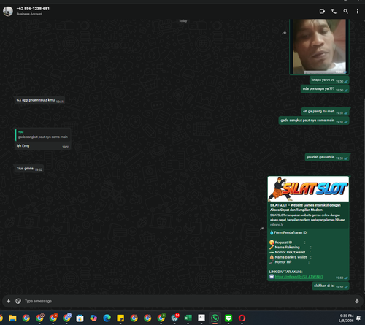Open the chat's three-dot menu

click(x=357, y=12)
